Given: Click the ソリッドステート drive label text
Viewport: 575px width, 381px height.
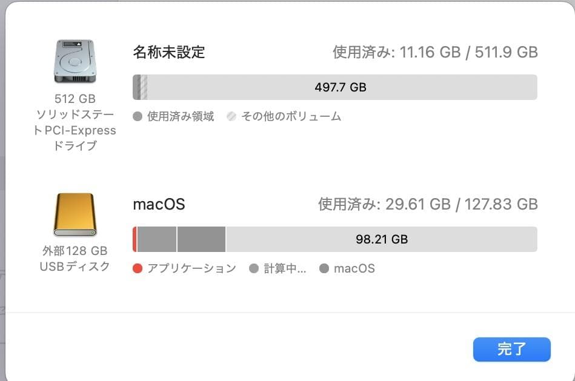Looking at the screenshot, I should click(x=75, y=114).
